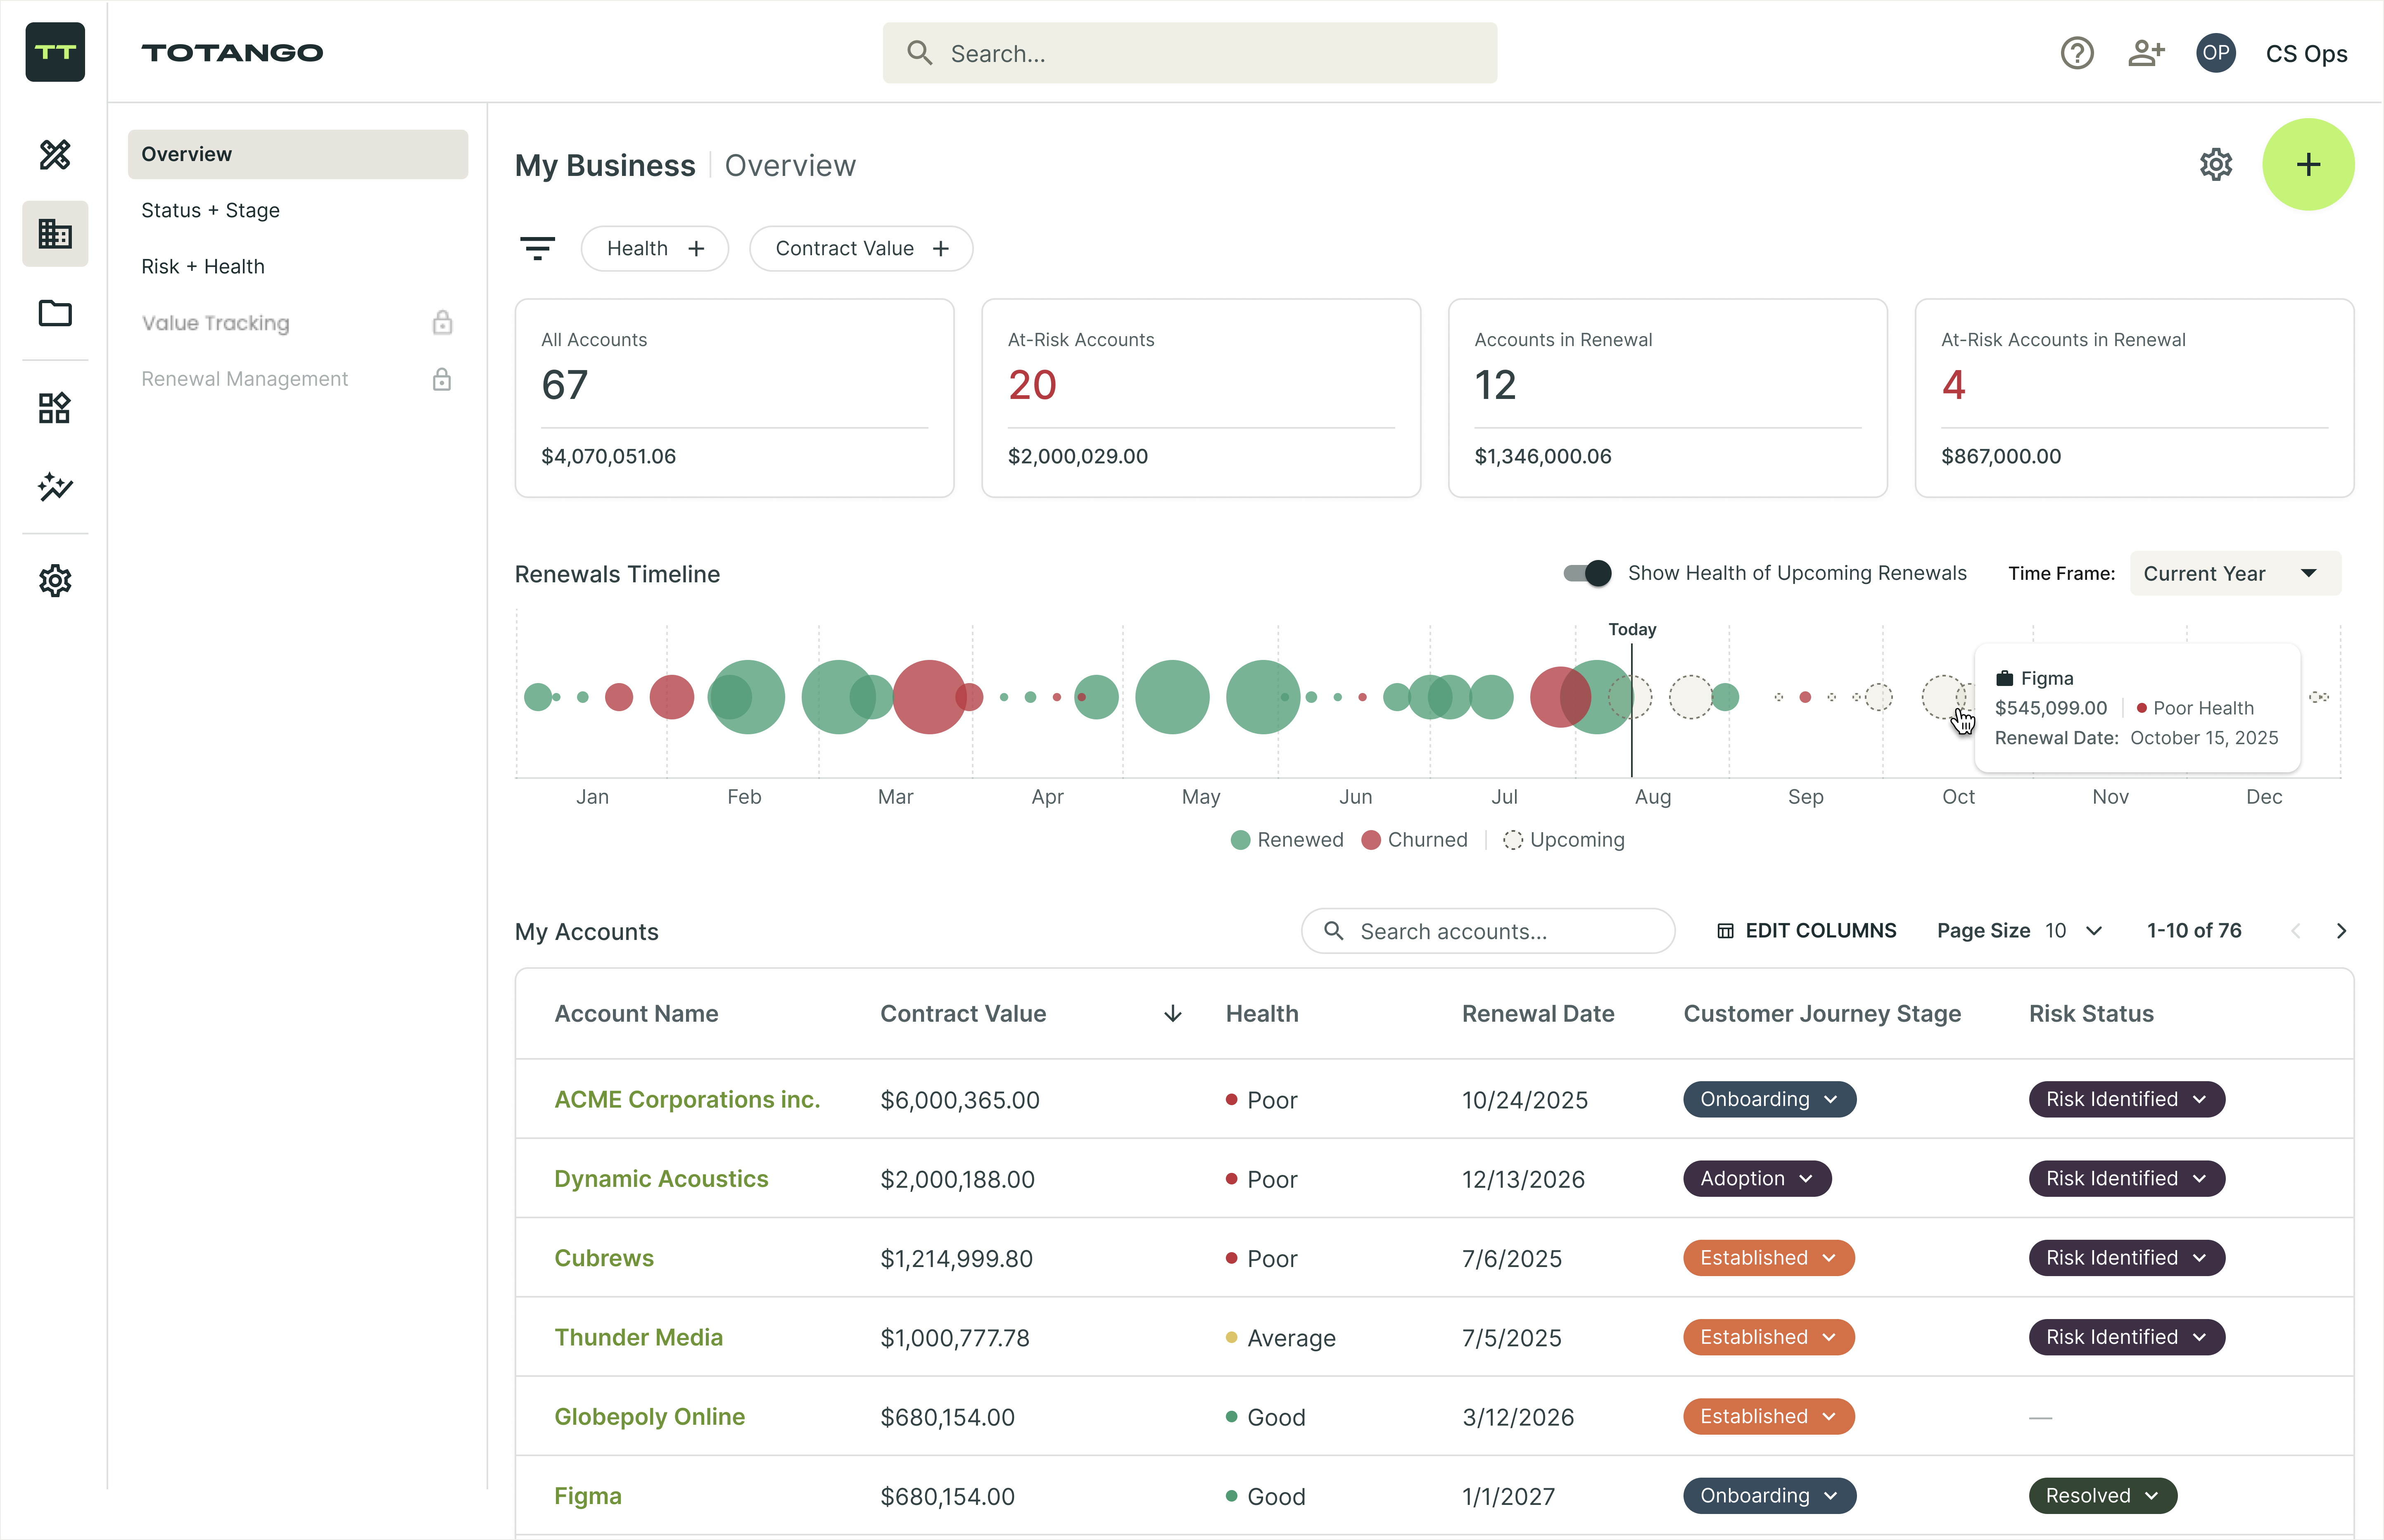Go to previous page of accounts
The width and height of the screenshot is (2384, 1540).
(x=2296, y=931)
